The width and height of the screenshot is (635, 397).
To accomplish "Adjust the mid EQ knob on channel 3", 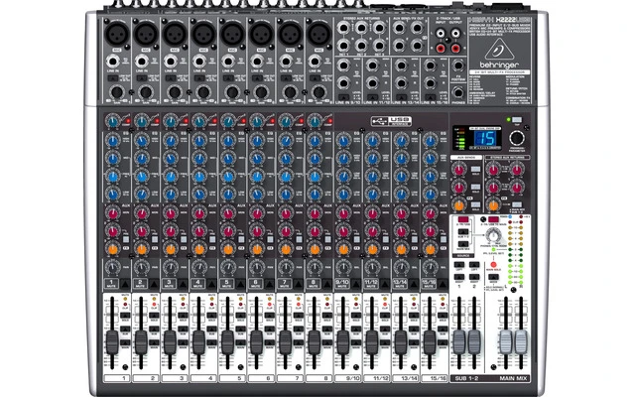I will click(x=171, y=159).
